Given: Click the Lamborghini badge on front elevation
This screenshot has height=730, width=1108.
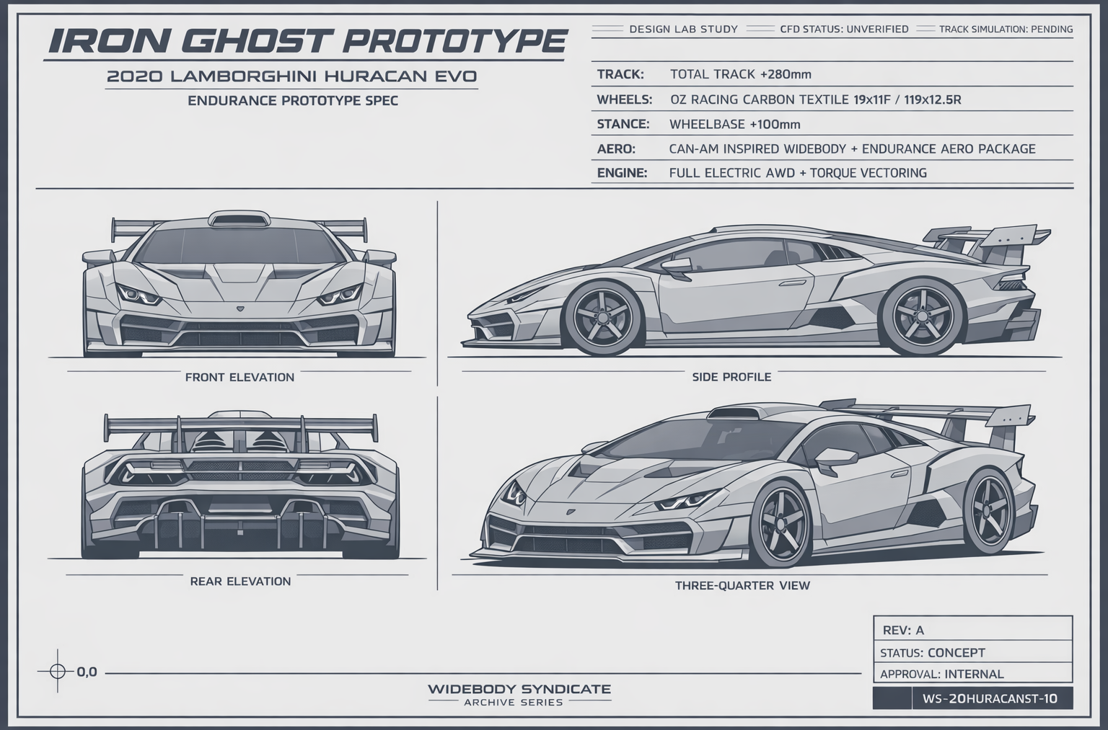Looking at the screenshot, I should coord(239,308).
